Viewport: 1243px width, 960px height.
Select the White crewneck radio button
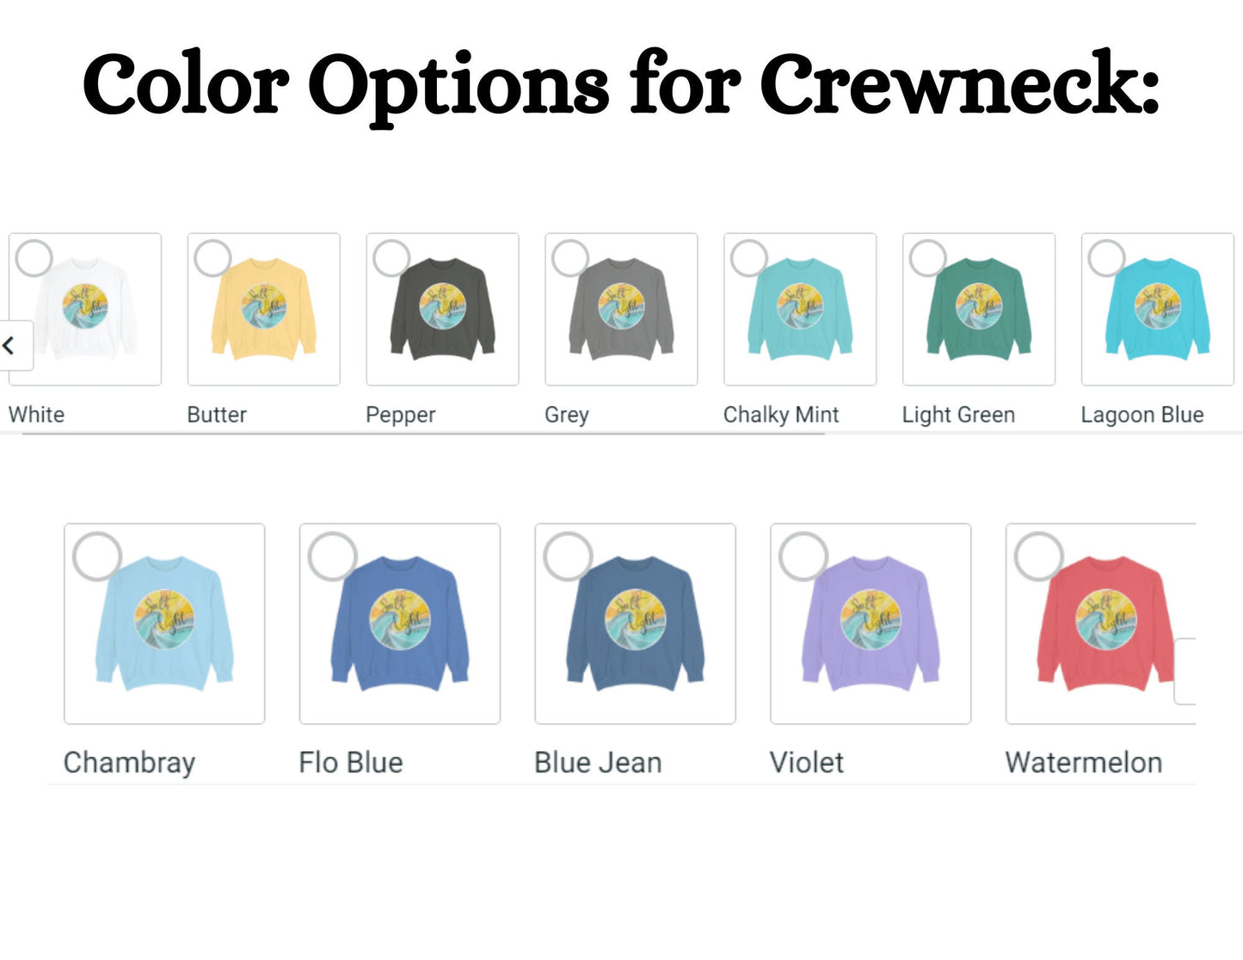34,258
